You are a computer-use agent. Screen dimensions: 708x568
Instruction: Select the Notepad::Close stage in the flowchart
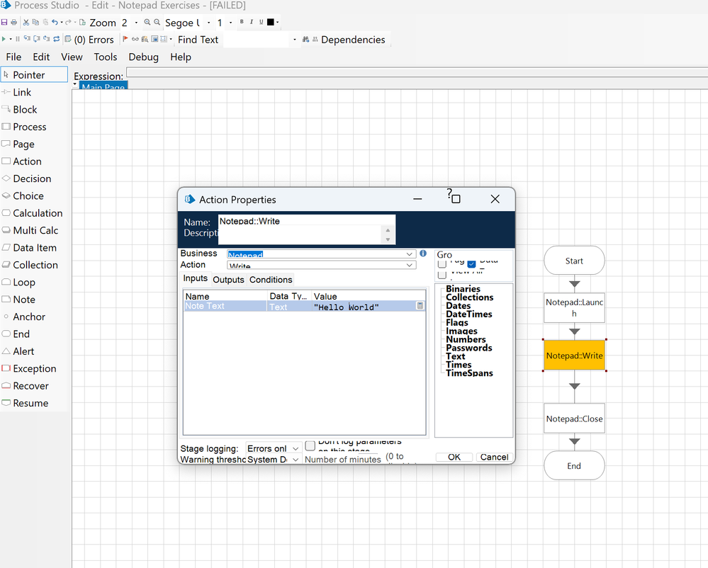pos(574,419)
